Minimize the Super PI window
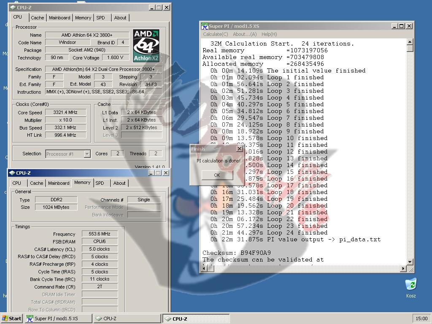 pyautogui.click(x=395, y=26)
